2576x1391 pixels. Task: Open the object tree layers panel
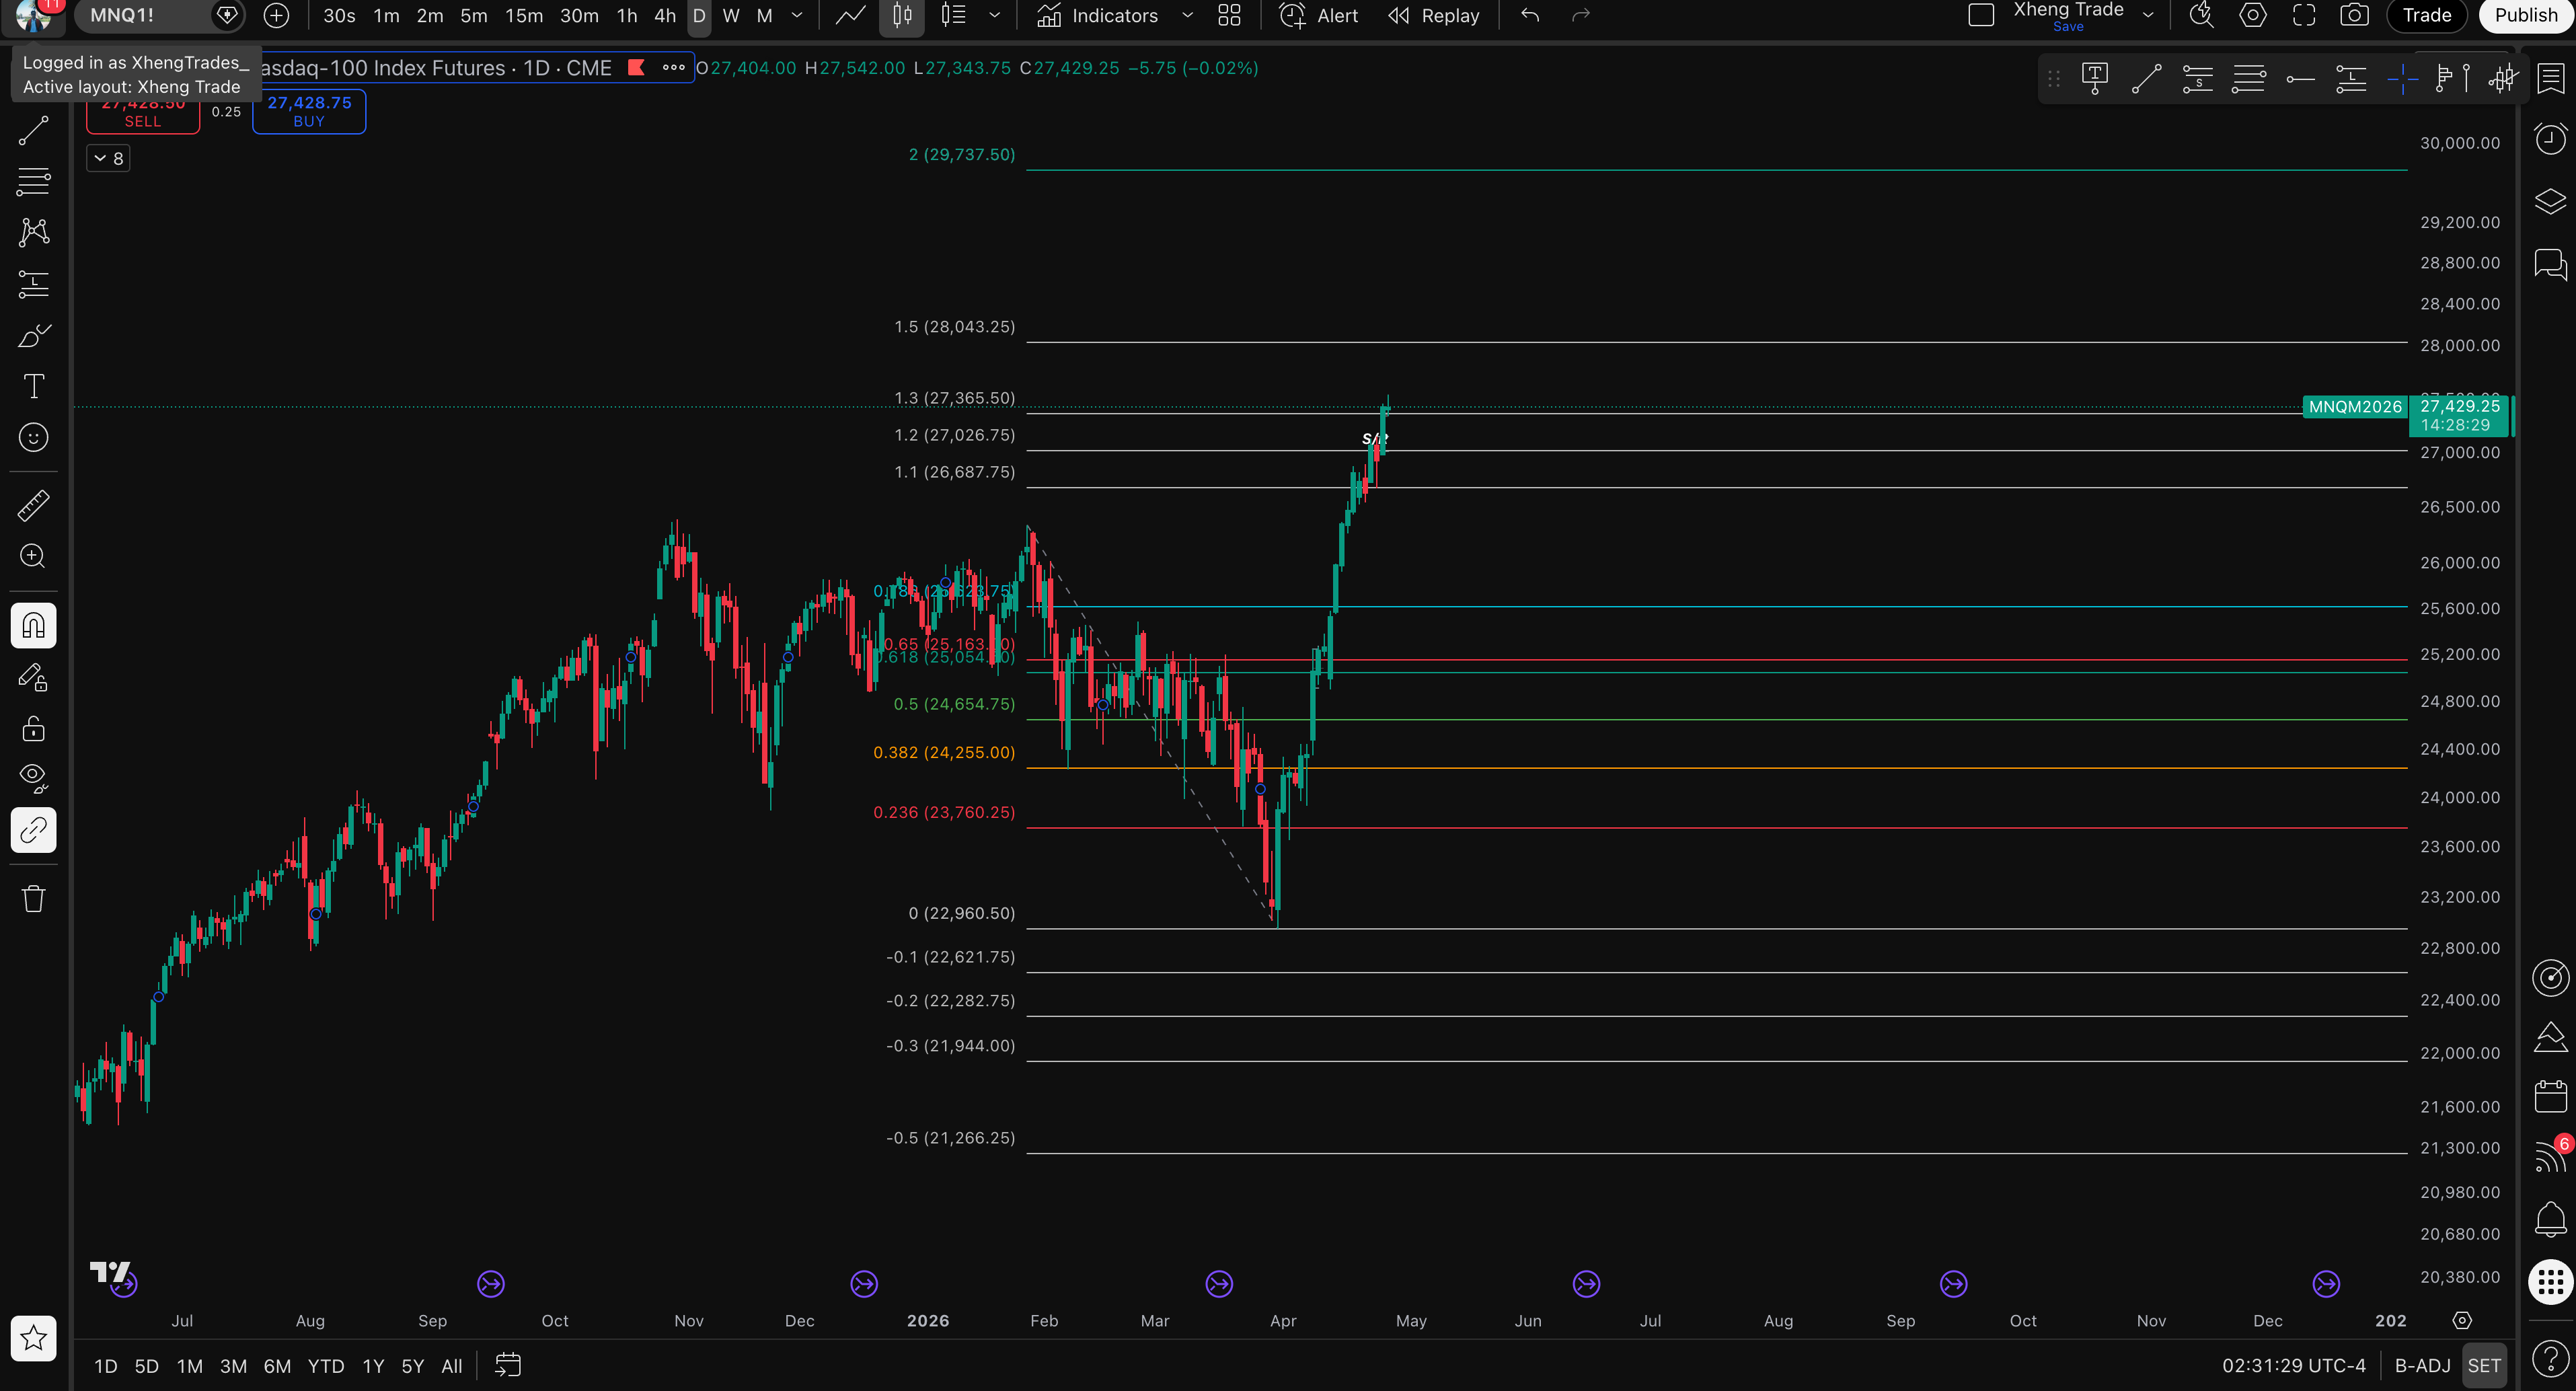2550,201
